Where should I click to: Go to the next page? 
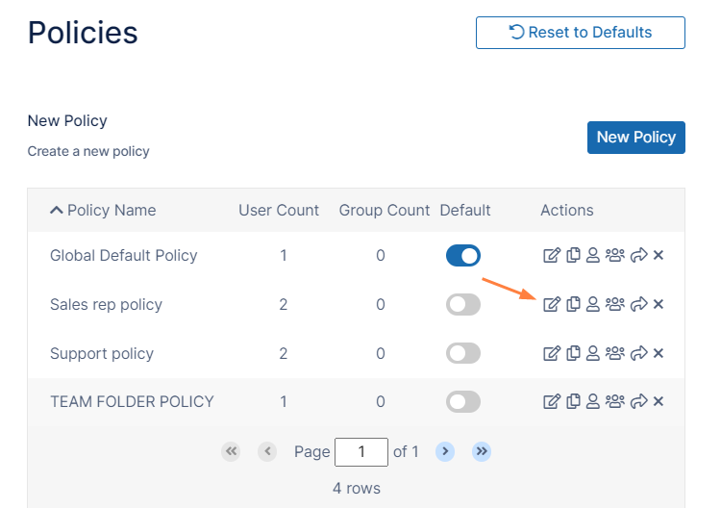[444, 450]
